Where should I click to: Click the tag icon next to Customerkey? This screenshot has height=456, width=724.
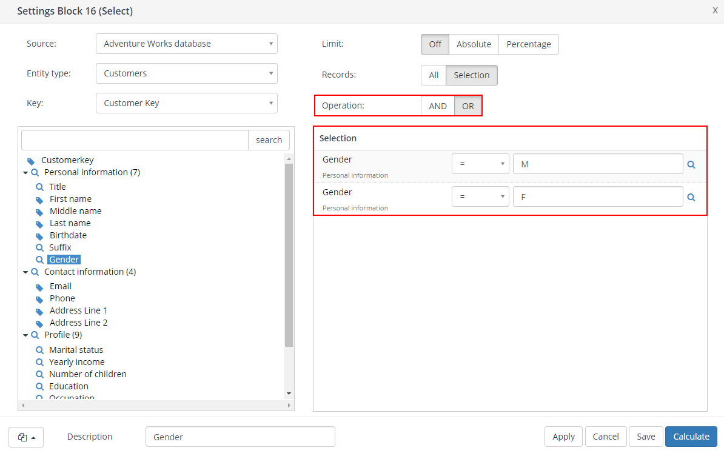(31, 161)
